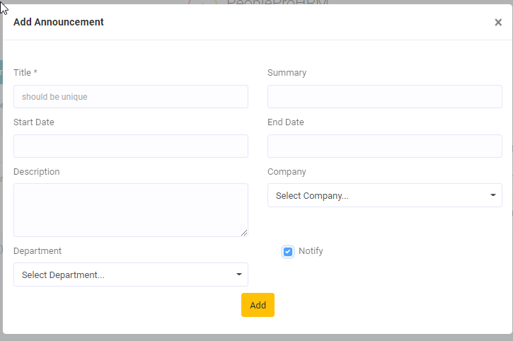Click the Summary field label

click(x=287, y=73)
